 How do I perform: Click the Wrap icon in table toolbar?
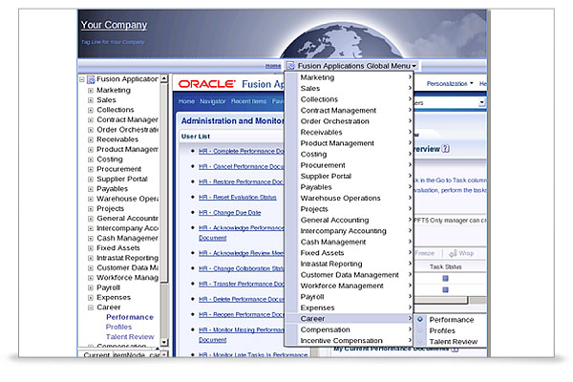pos(453,253)
